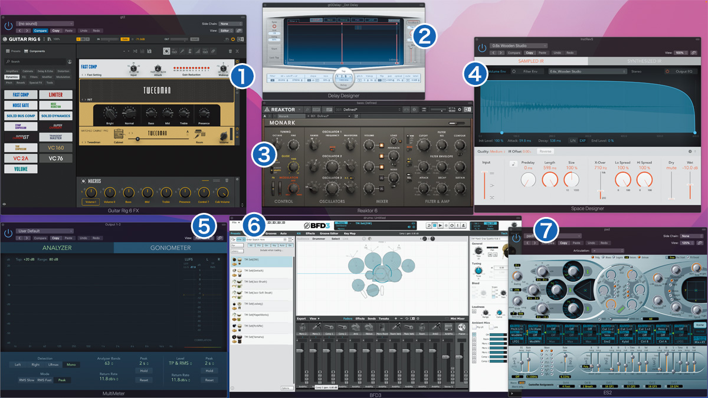Toggle the Guitar Rig plugin power button
708x398 pixels.
point(8,26)
